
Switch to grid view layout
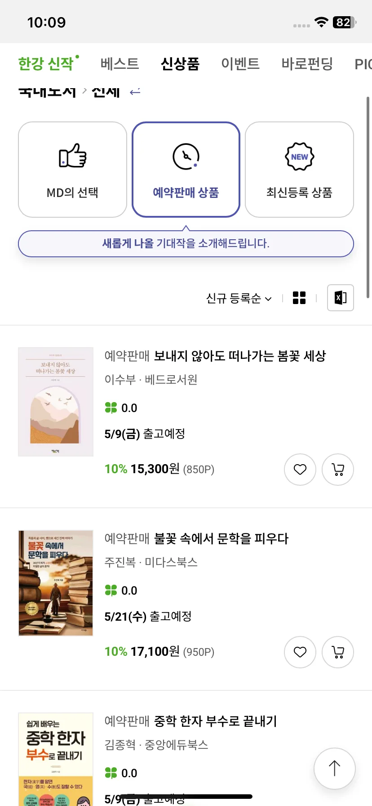pyautogui.click(x=299, y=298)
